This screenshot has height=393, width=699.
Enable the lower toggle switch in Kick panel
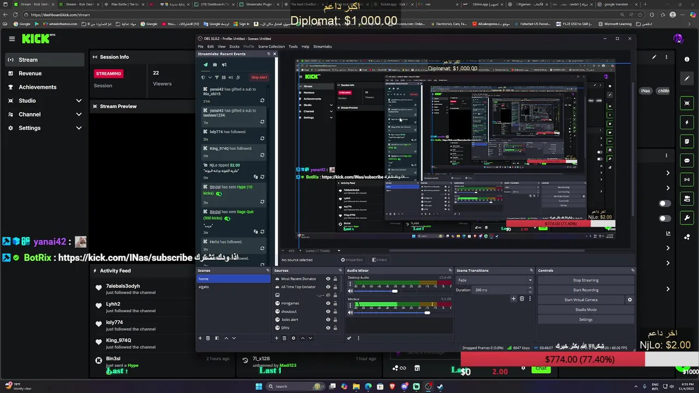665,218
